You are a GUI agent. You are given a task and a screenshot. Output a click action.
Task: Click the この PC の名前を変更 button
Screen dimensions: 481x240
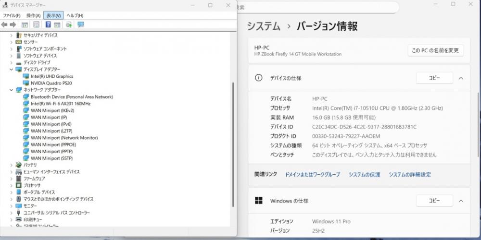436,50
